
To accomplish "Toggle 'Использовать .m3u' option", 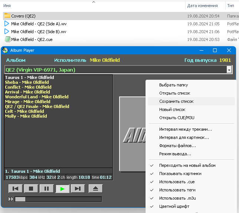I will pyautogui.click(x=191, y=198).
